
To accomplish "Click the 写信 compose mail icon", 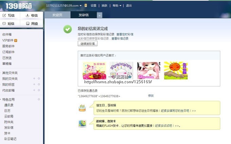I will (x=4, y=16).
